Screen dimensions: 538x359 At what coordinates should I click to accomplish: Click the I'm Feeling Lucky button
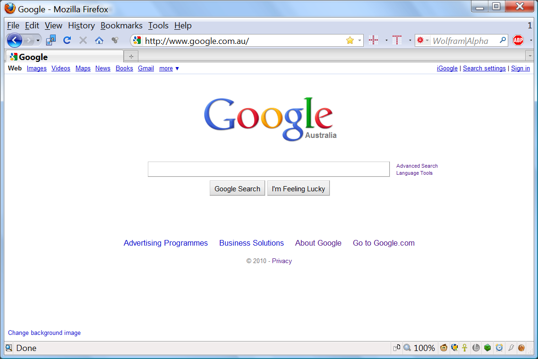(x=299, y=188)
